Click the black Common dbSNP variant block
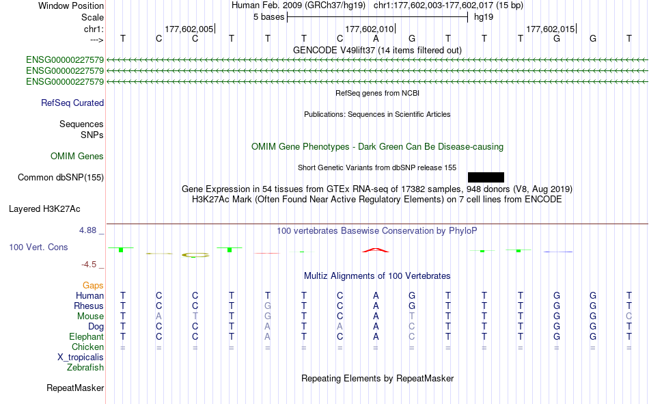The image size is (649, 404). click(486, 177)
